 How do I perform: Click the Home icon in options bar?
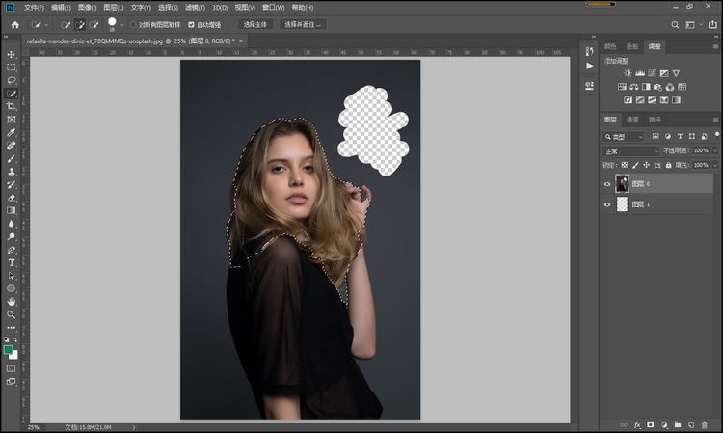14,24
